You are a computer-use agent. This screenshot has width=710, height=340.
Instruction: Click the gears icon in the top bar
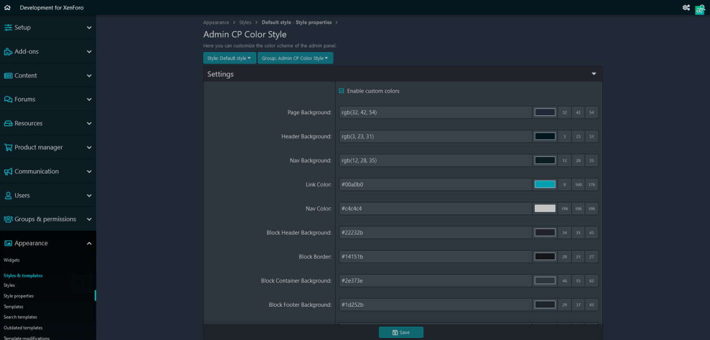pos(686,8)
